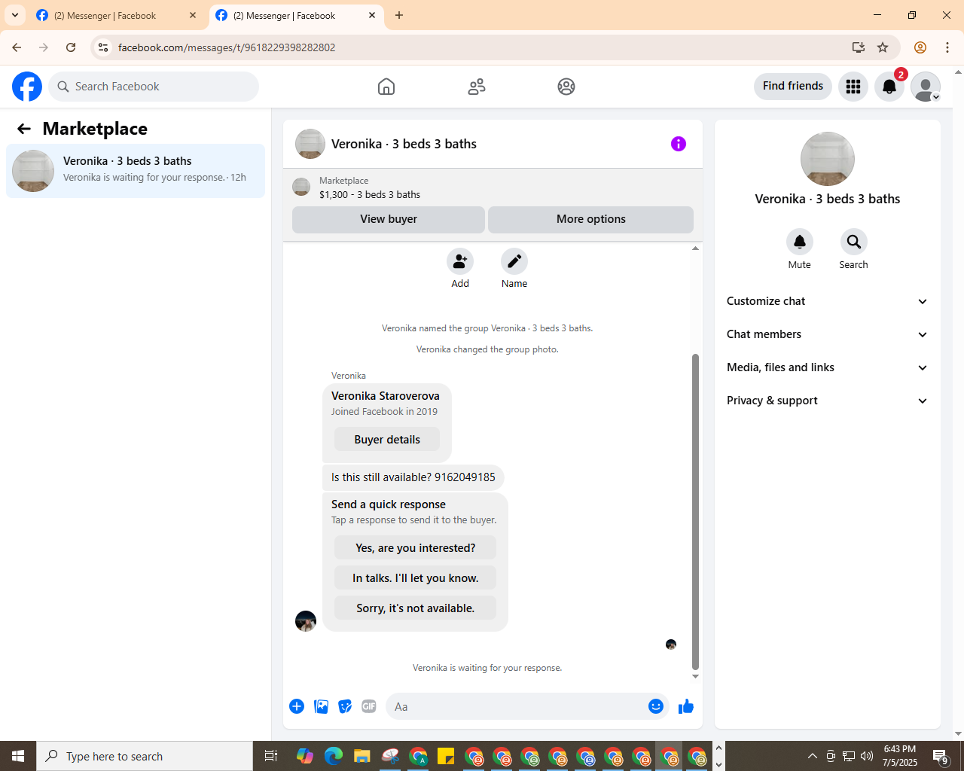Screen dimensions: 964x771
Task: Open the emoji picker in message box
Action: [x=656, y=706]
